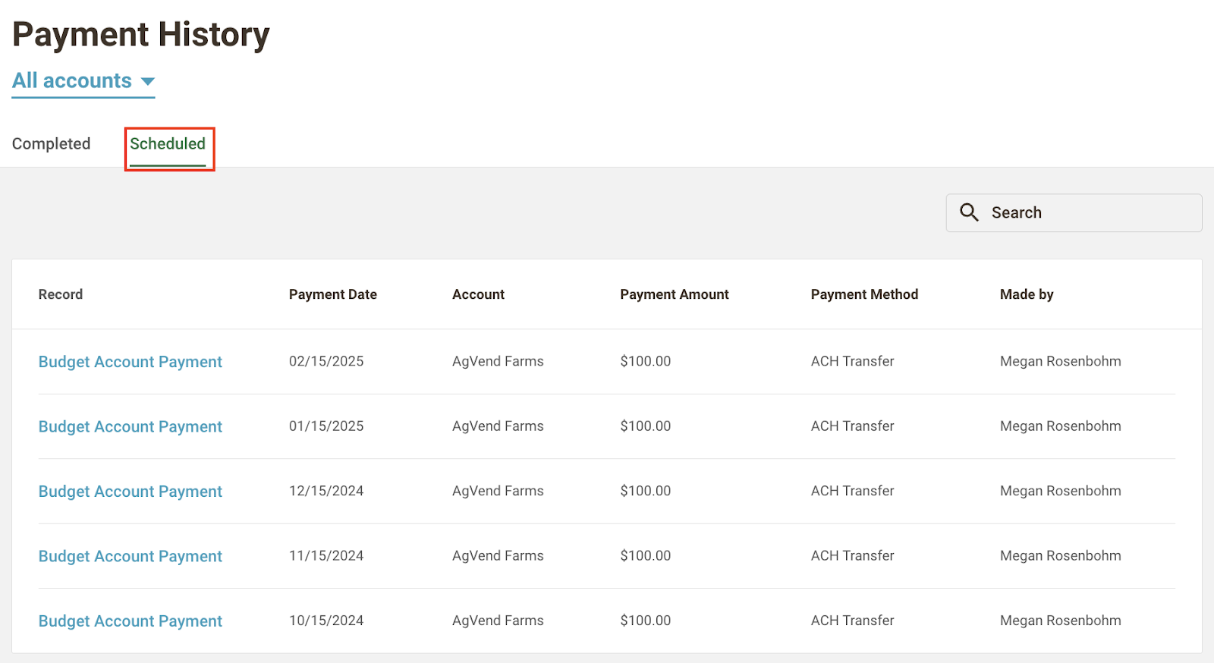The height and width of the screenshot is (663, 1214).
Task: Open Budget Account Payment dated 12/15/2024
Action: [x=131, y=492]
